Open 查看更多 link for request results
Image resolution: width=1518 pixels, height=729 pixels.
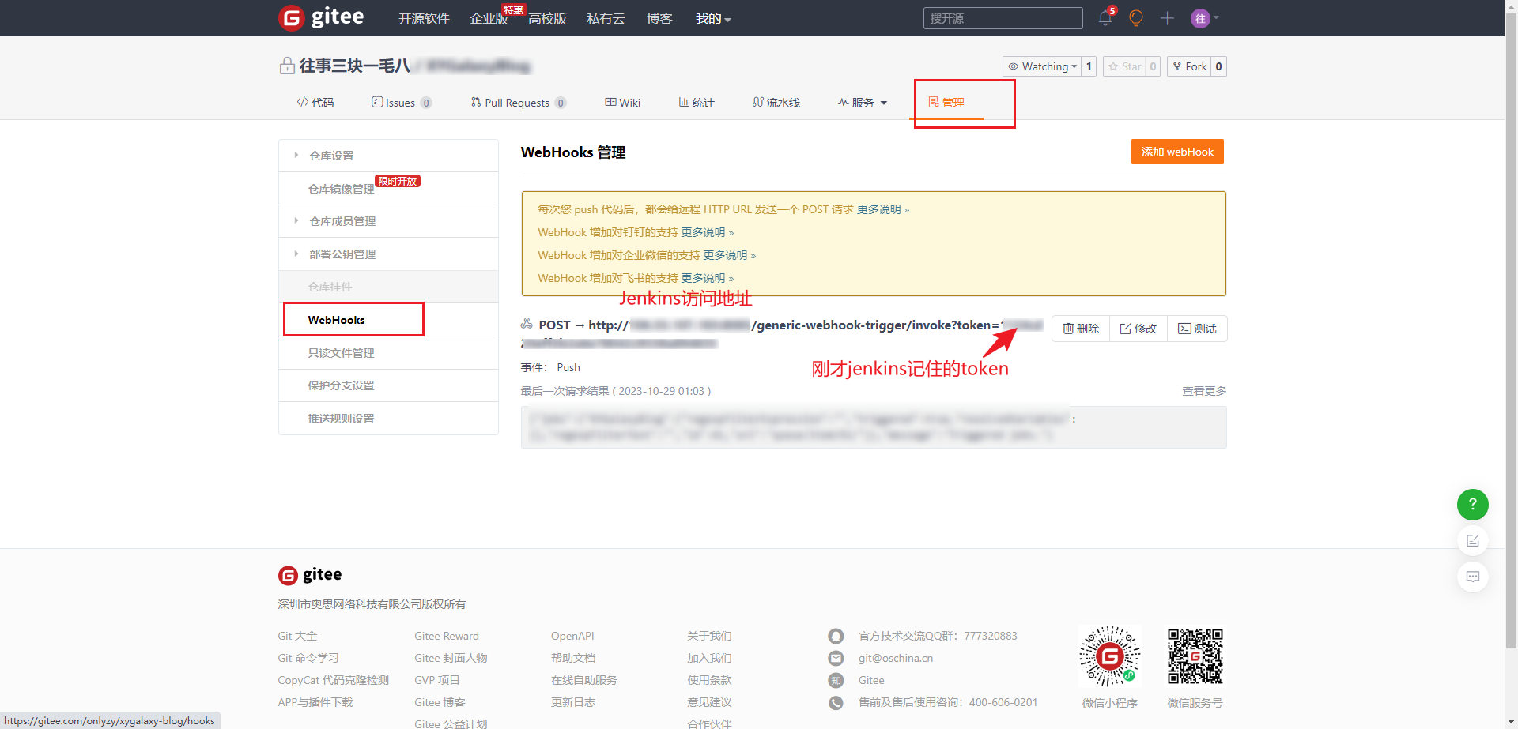click(x=1203, y=391)
